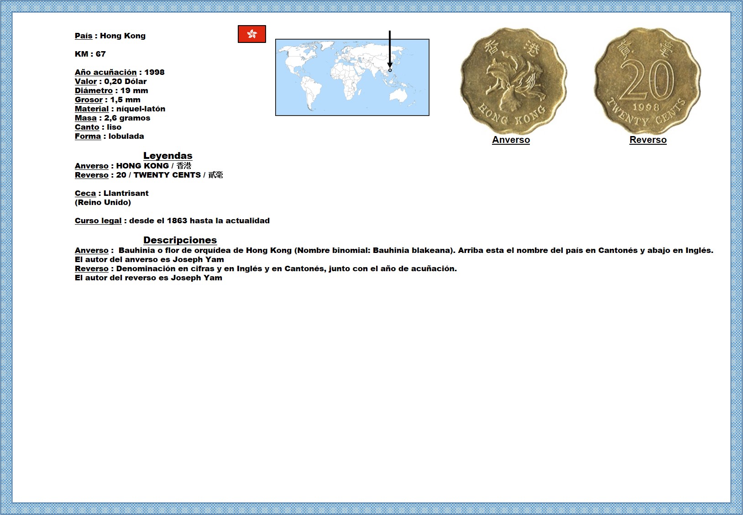Click the Reverso caption beneath the coin
The image size is (743, 515).
point(648,140)
